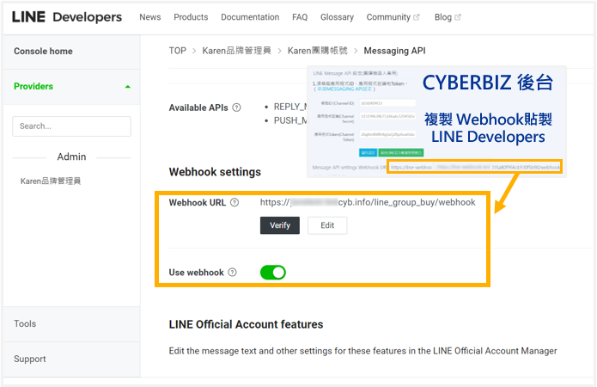Click TOP in the breadcrumb
The height and width of the screenshot is (387, 597).
177,51
